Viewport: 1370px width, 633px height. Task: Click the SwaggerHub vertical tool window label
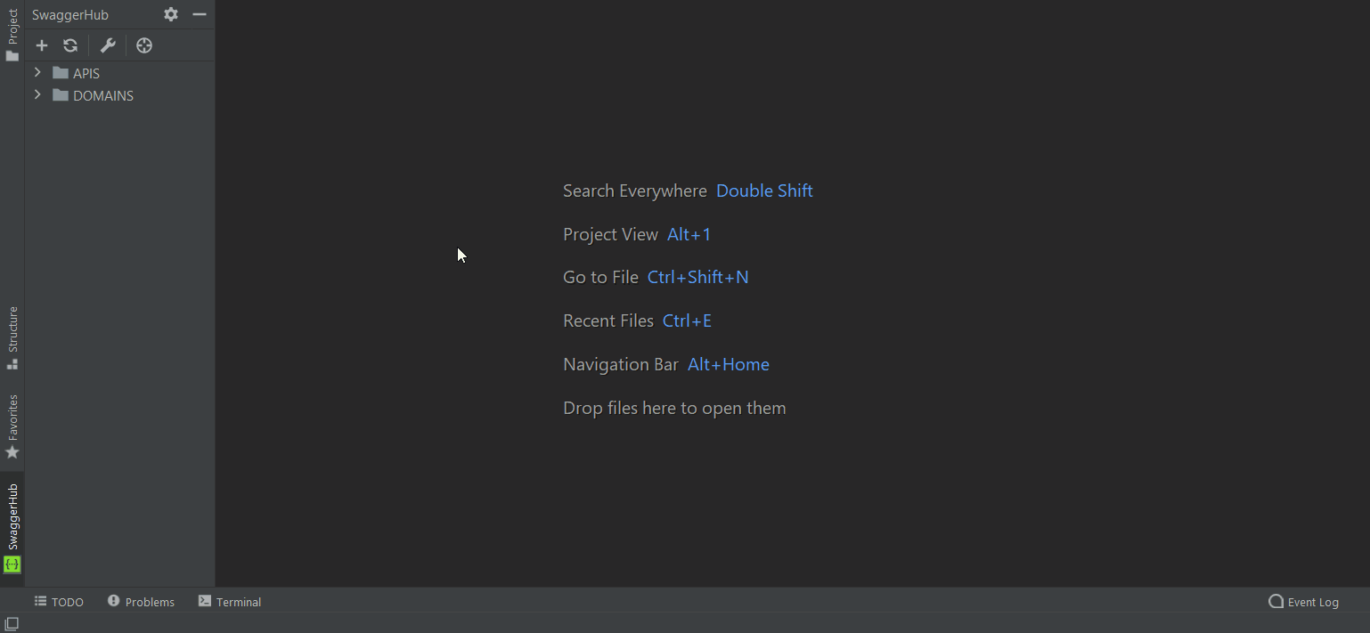[x=12, y=516]
